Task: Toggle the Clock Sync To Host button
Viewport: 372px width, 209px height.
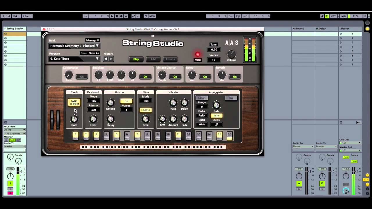Action: coord(74,102)
